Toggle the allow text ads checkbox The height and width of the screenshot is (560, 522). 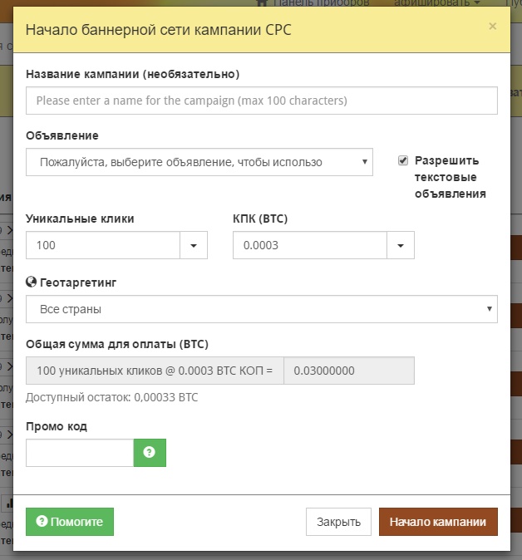click(403, 160)
